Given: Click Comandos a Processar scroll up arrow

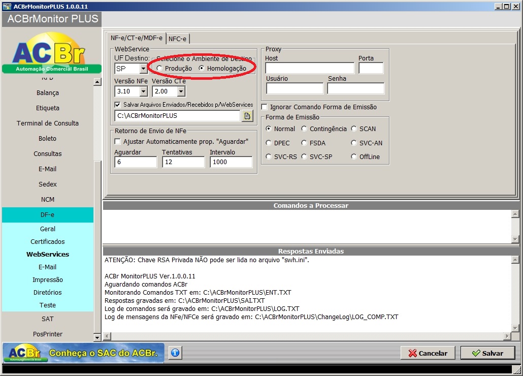Looking at the screenshot, I should (x=515, y=214).
